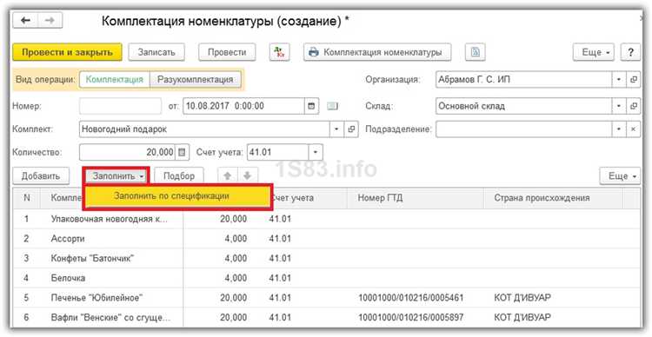652x337 pixels.
Task: Open the Склад record form icon
Action: (633, 106)
